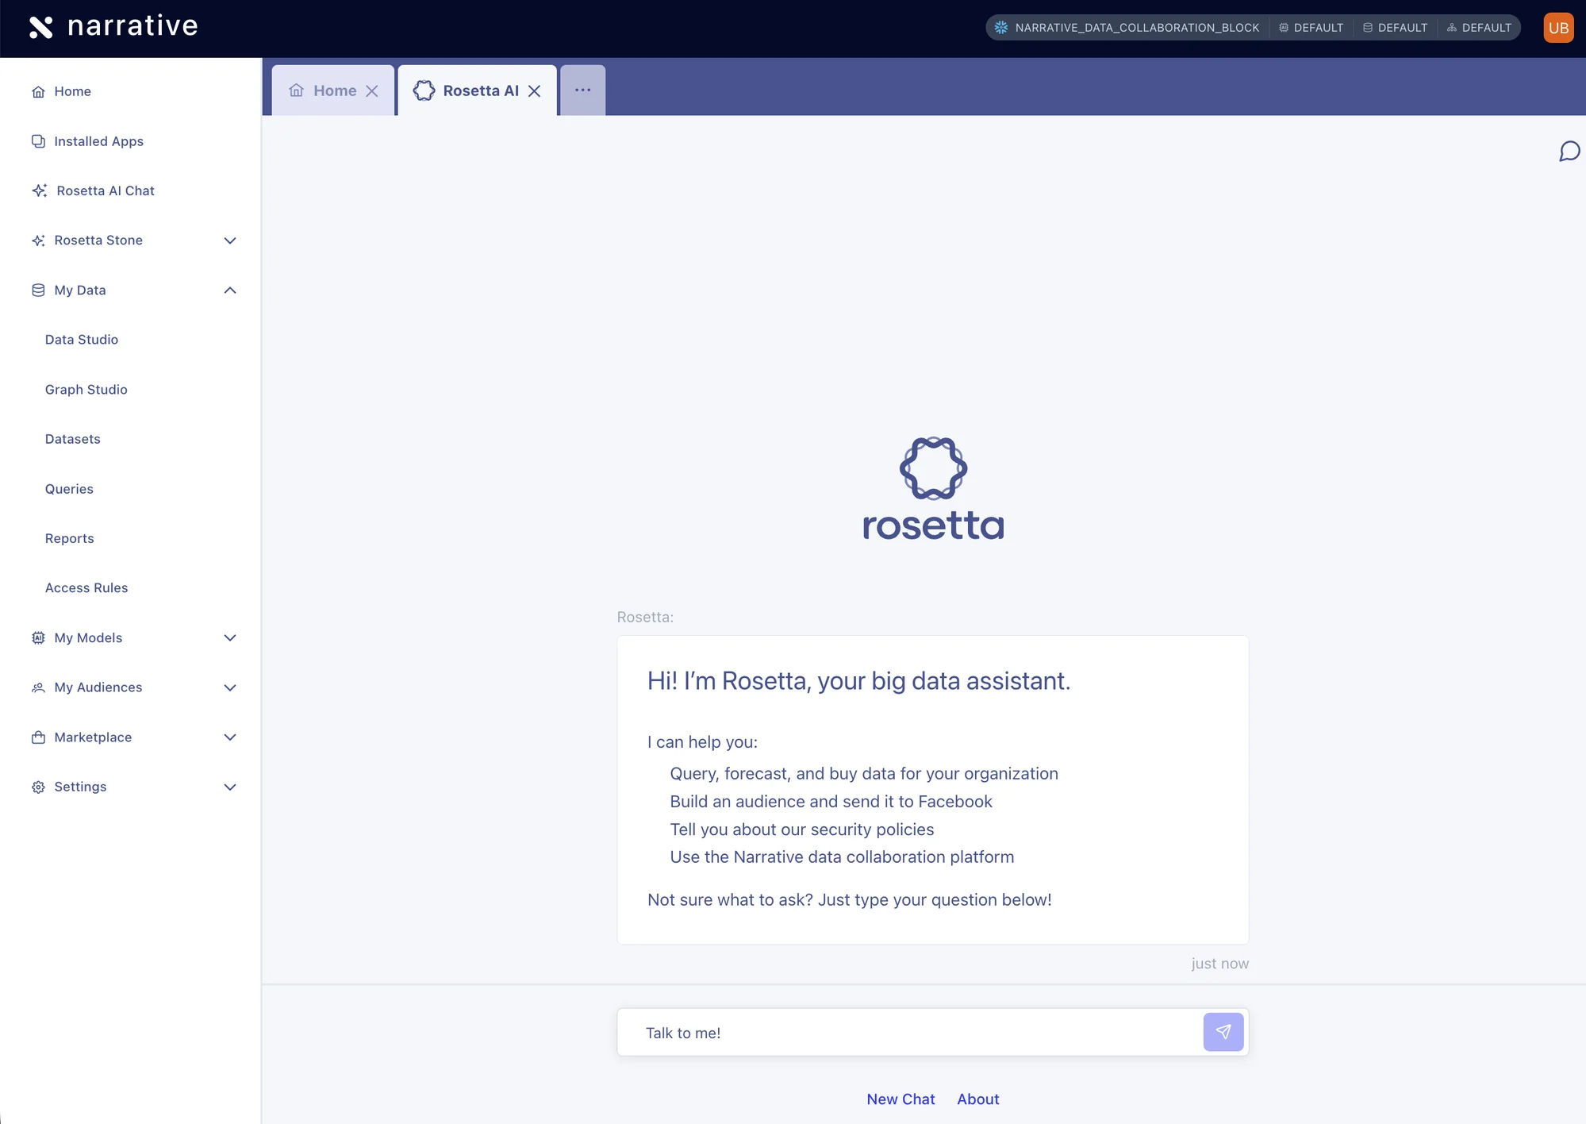Open the third DEFAULT schema selector
This screenshot has height=1124, width=1586.
pos(1479,28)
